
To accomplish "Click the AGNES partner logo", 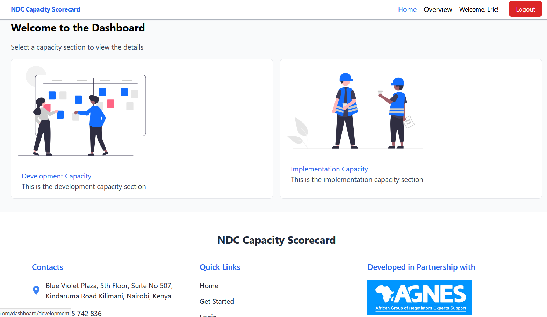I will point(419,297).
